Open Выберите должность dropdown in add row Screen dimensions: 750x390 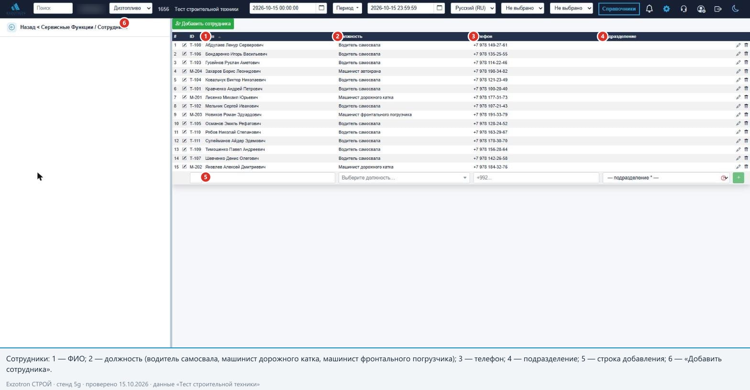pyautogui.click(x=404, y=178)
